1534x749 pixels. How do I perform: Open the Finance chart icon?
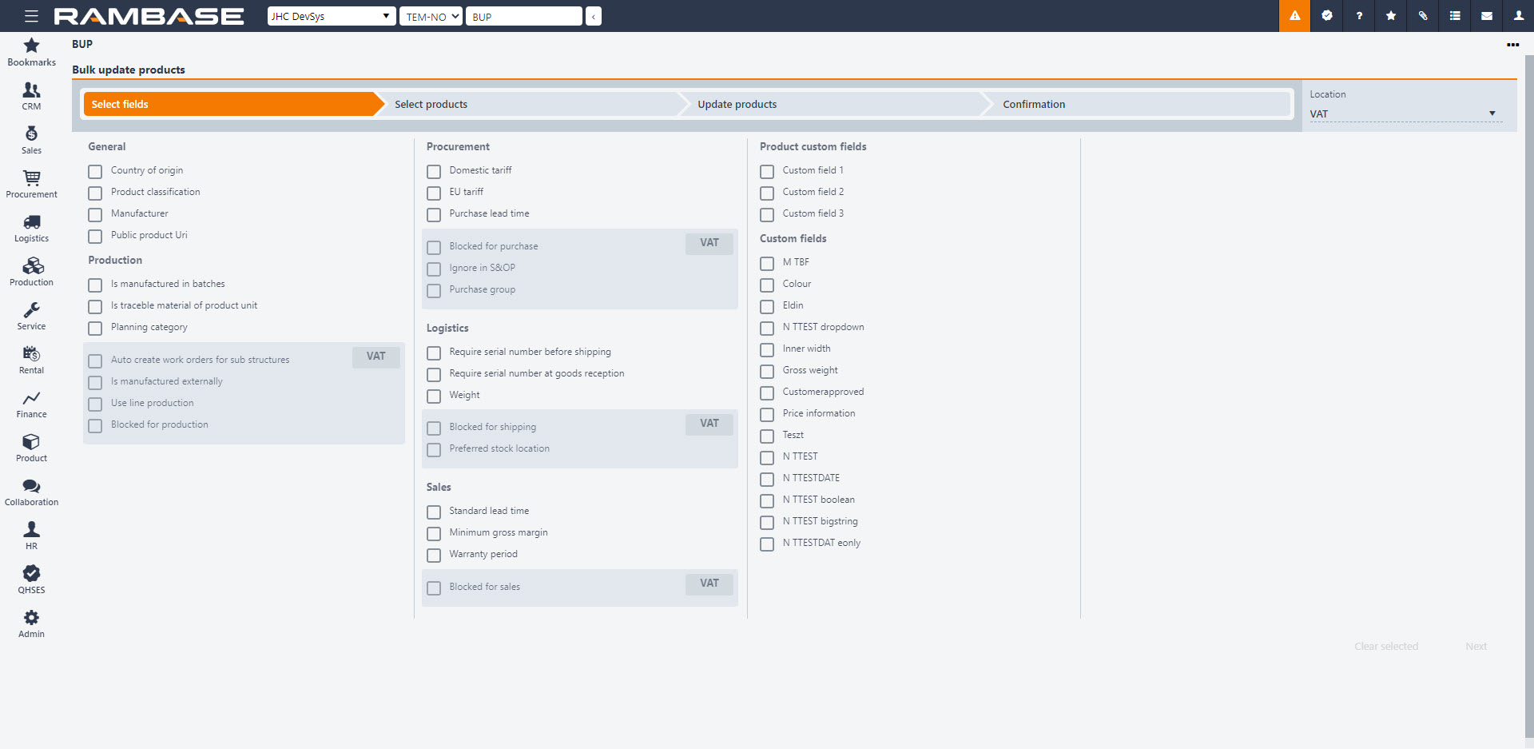pyautogui.click(x=31, y=398)
